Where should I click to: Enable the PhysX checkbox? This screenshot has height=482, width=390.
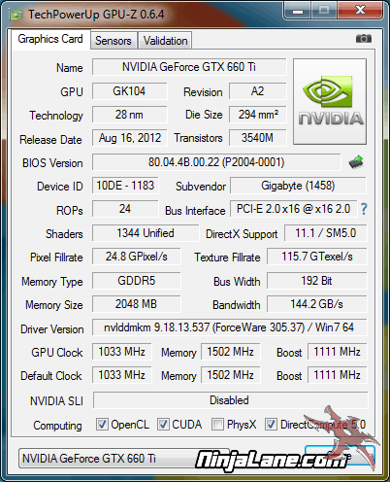[x=217, y=424]
